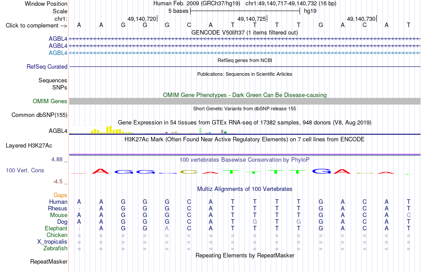This screenshot has width=421, height=272.
Task: Click the 49,140,730 position marker
Action: (361, 19)
